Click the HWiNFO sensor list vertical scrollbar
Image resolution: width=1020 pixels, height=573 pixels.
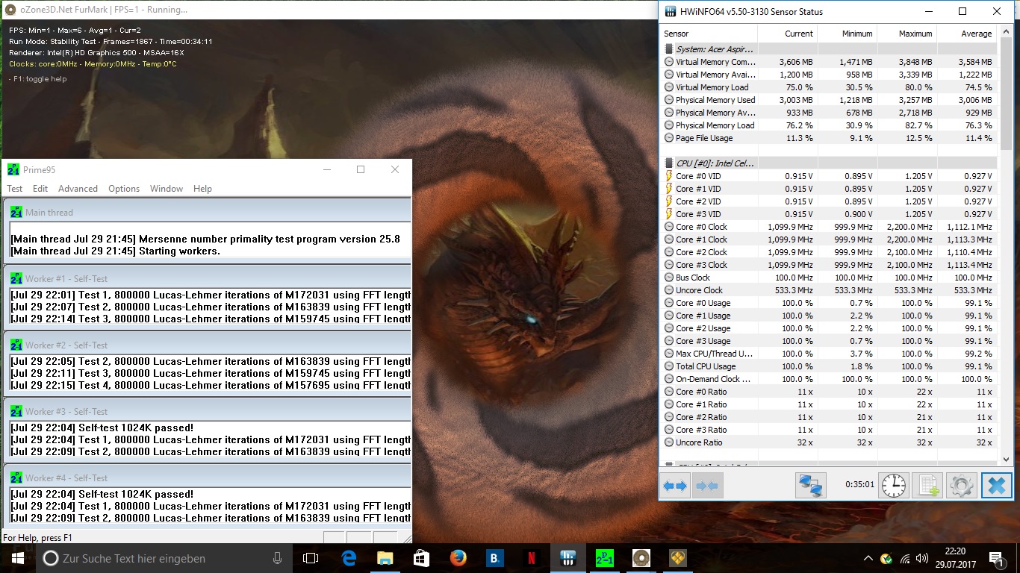pyautogui.click(x=1005, y=245)
